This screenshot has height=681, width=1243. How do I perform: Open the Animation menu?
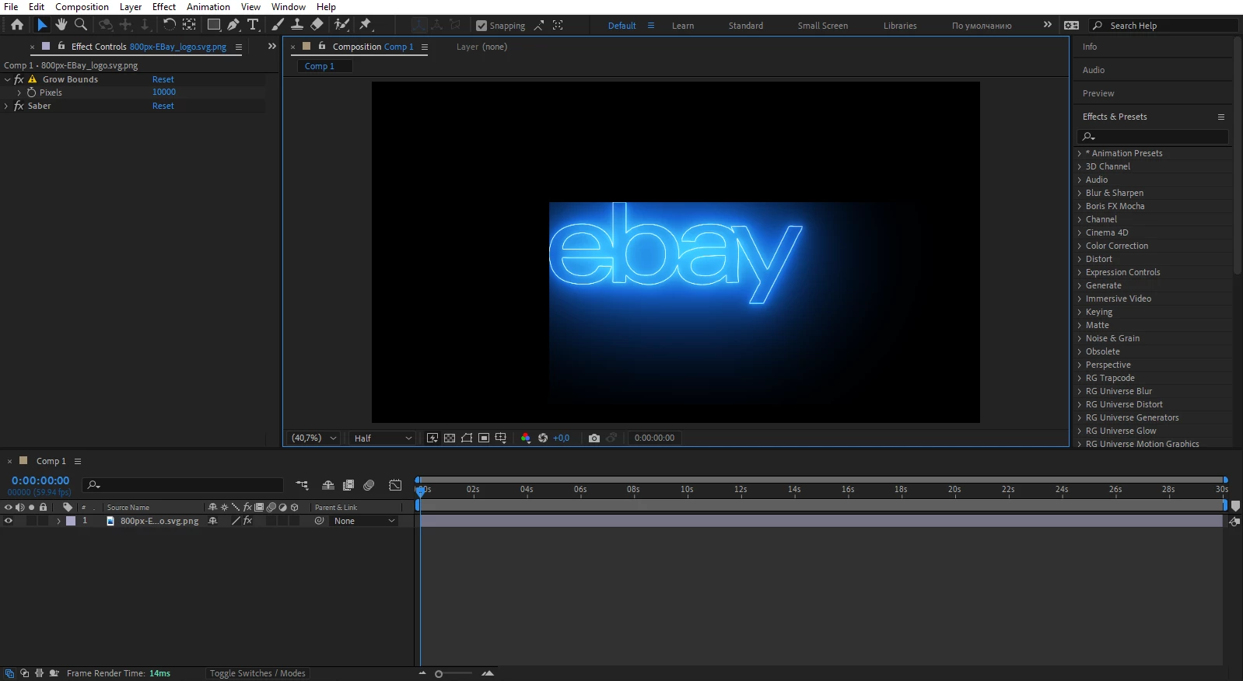point(208,7)
